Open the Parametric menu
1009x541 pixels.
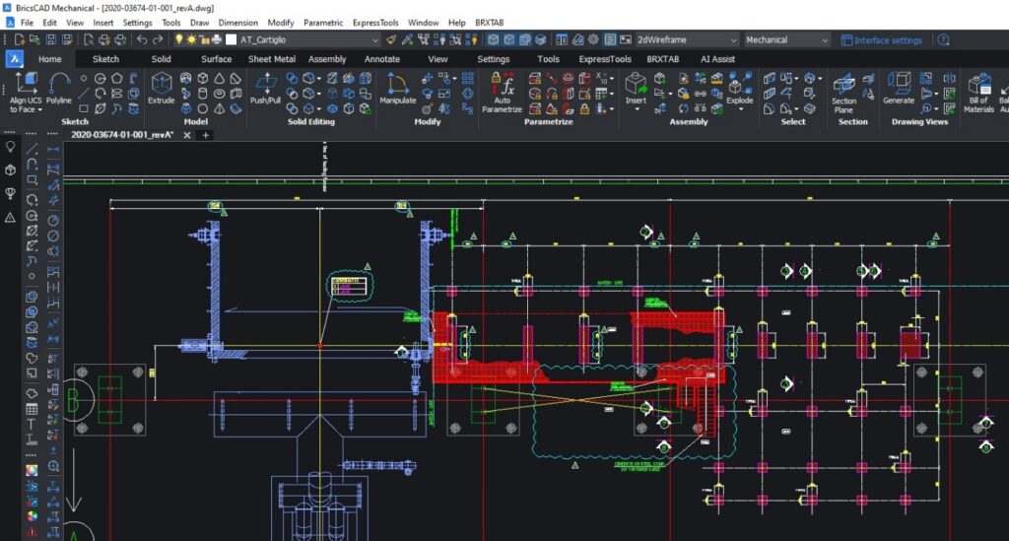tap(323, 22)
